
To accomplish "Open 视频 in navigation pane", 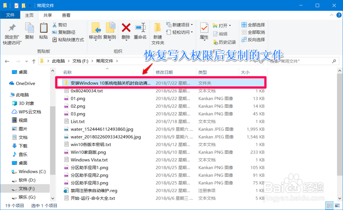I will tap(20, 120).
